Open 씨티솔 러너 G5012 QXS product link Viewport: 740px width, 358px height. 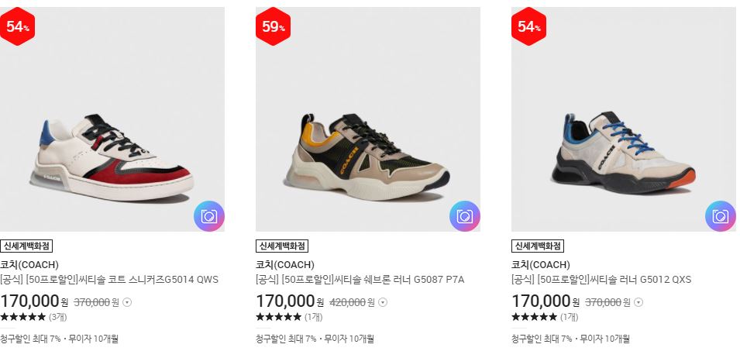601,280
